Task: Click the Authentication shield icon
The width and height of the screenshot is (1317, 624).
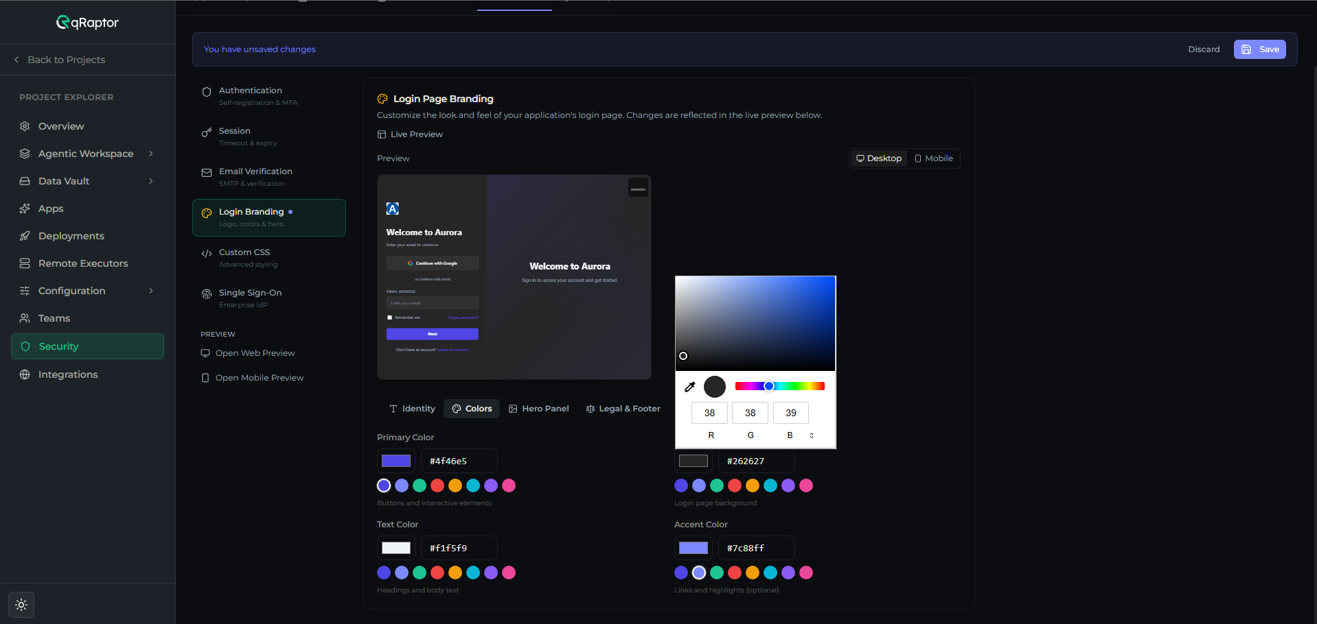Action: tap(207, 92)
